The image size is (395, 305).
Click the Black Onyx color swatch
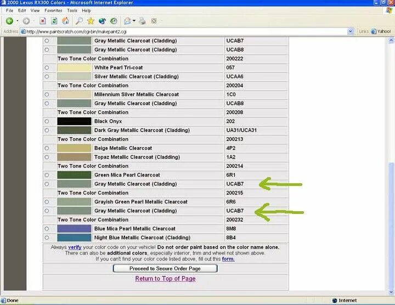point(74,121)
